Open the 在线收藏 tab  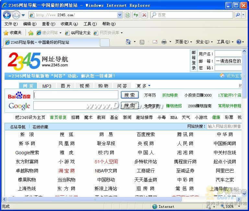pos(40,127)
